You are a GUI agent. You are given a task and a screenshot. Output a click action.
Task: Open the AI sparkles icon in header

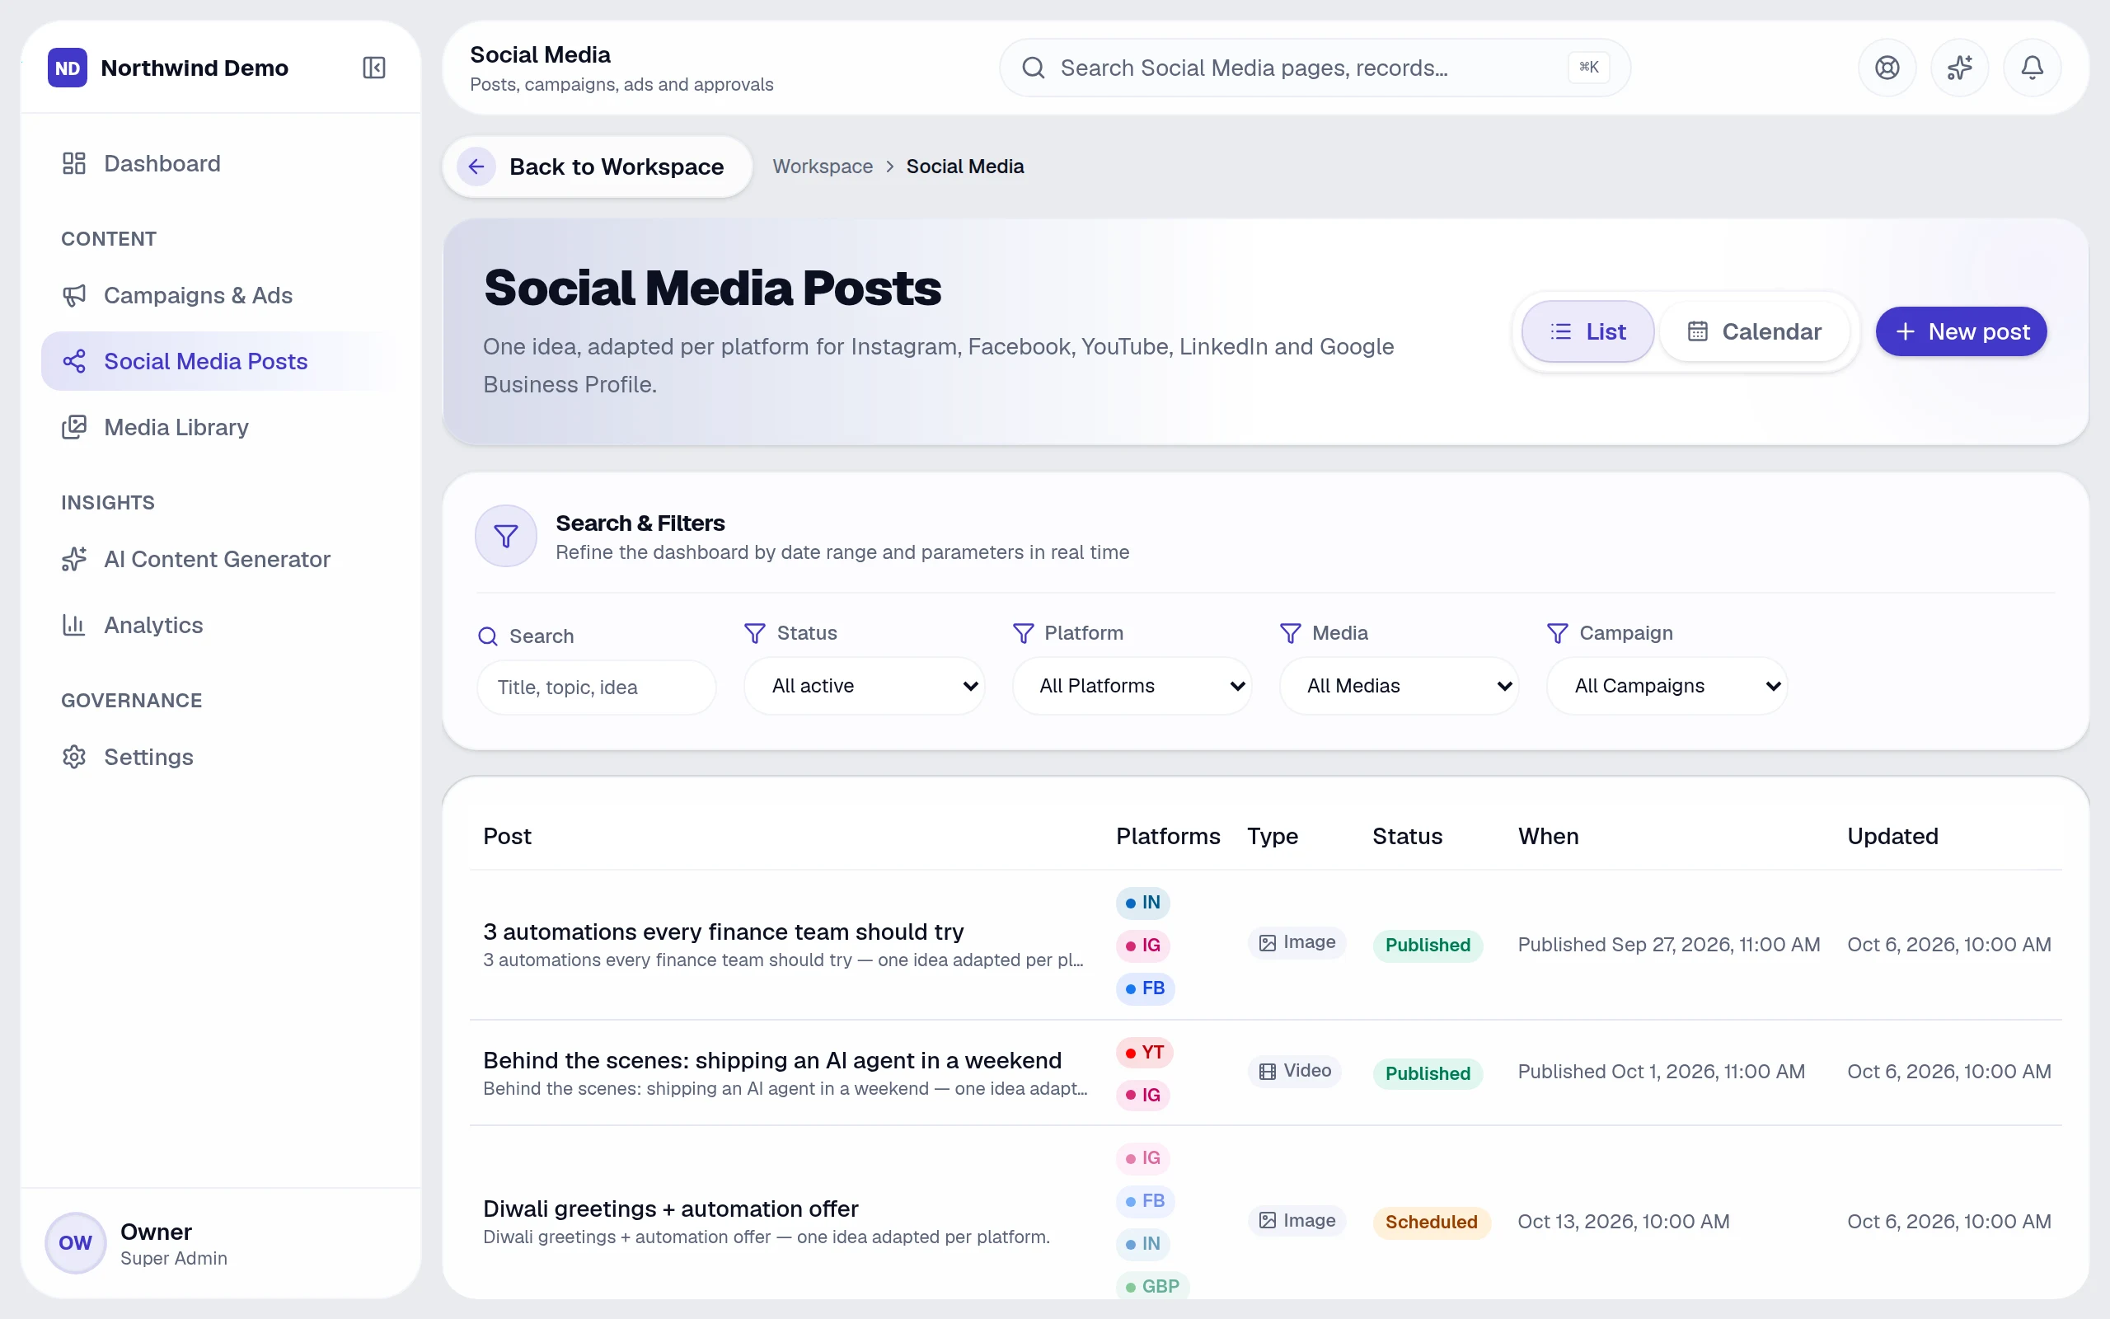pos(1959,67)
